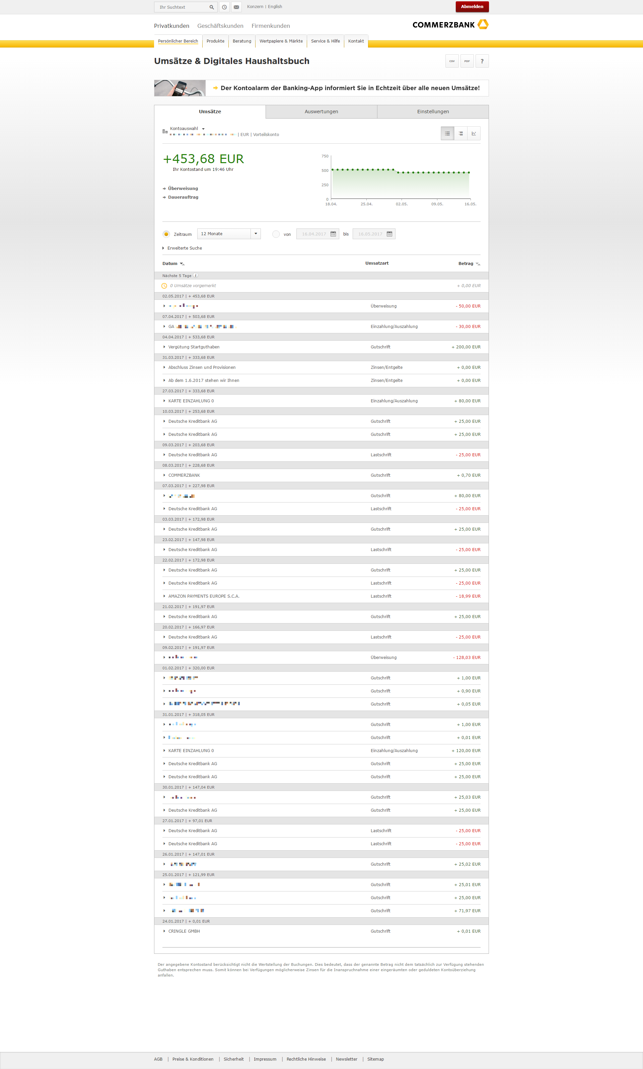This screenshot has height=1069, width=643.
Task: Select the 'von' date range radio button
Action: (276, 234)
